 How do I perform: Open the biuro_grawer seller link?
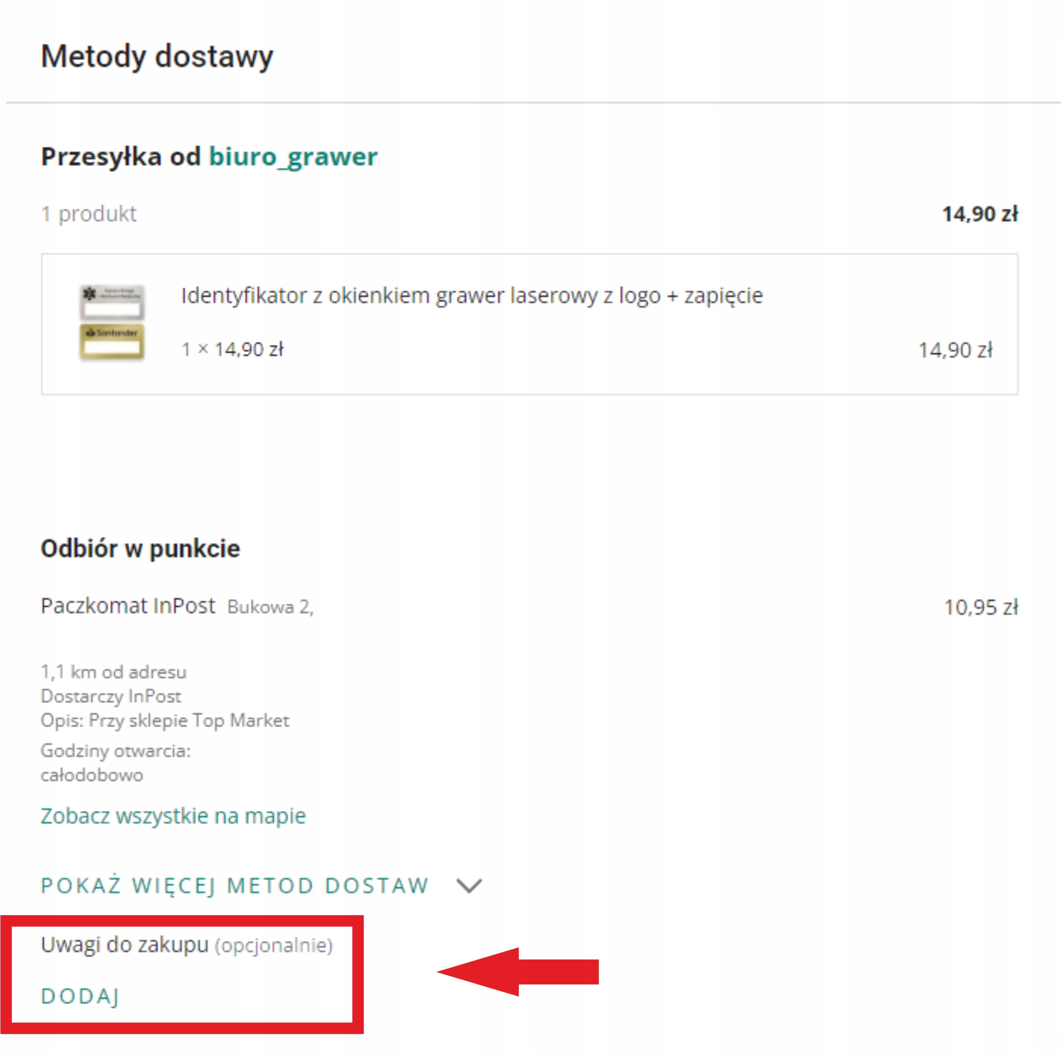pyautogui.click(x=292, y=156)
